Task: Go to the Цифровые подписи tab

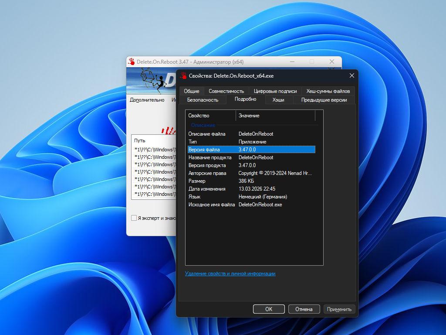Action: pyautogui.click(x=275, y=91)
